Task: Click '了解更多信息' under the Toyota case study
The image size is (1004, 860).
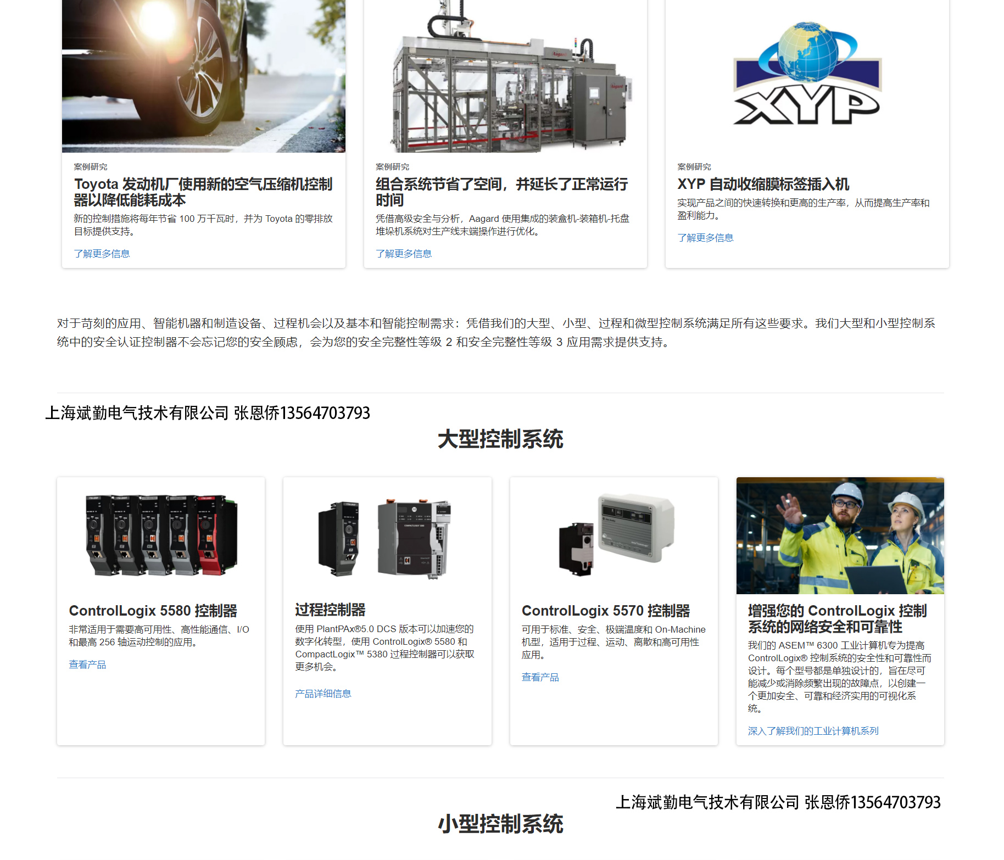Action: click(102, 254)
